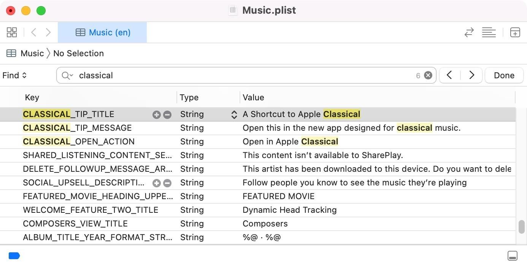The height and width of the screenshot is (266, 527).
Task: Select the CLASSICAL_OPEN_ACTION key
Action: pyautogui.click(x=79, y=141)
